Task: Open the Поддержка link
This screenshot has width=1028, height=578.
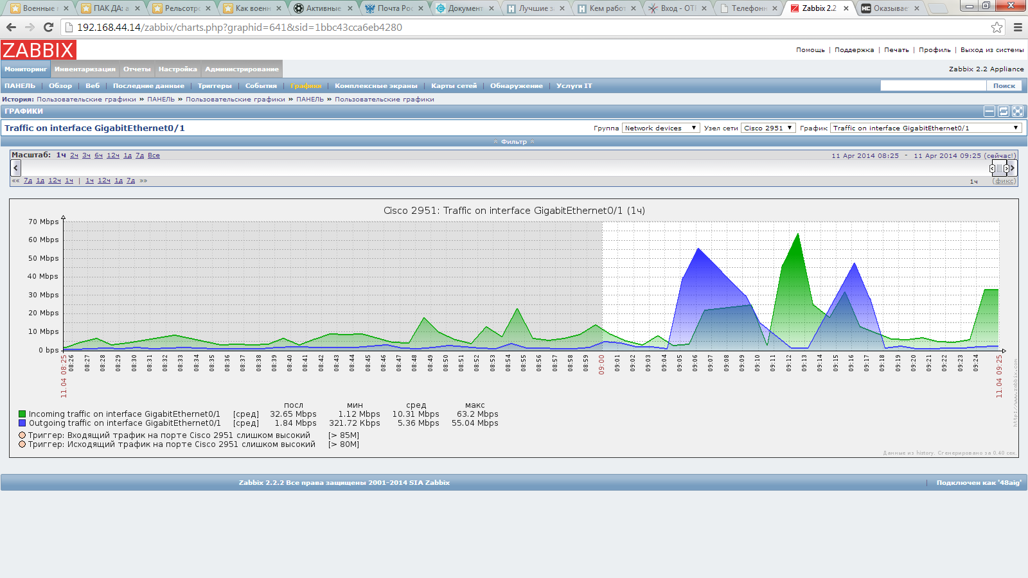Action: point(854,49)
